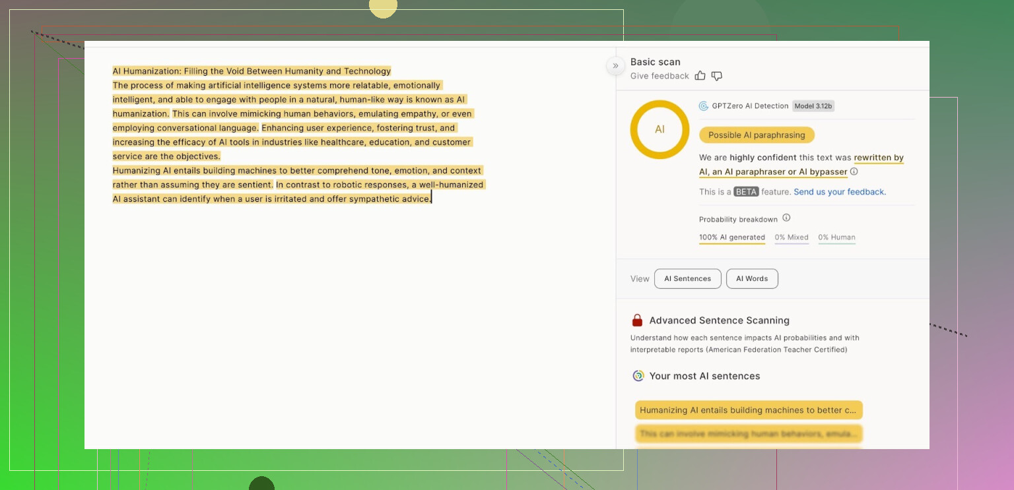
Task: Click the GPTZero AI Detection logo icon
Action: 704,106
